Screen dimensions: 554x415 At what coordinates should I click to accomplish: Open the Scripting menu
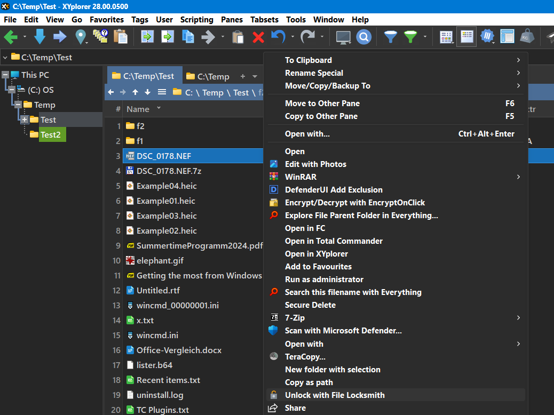(196, 20)
